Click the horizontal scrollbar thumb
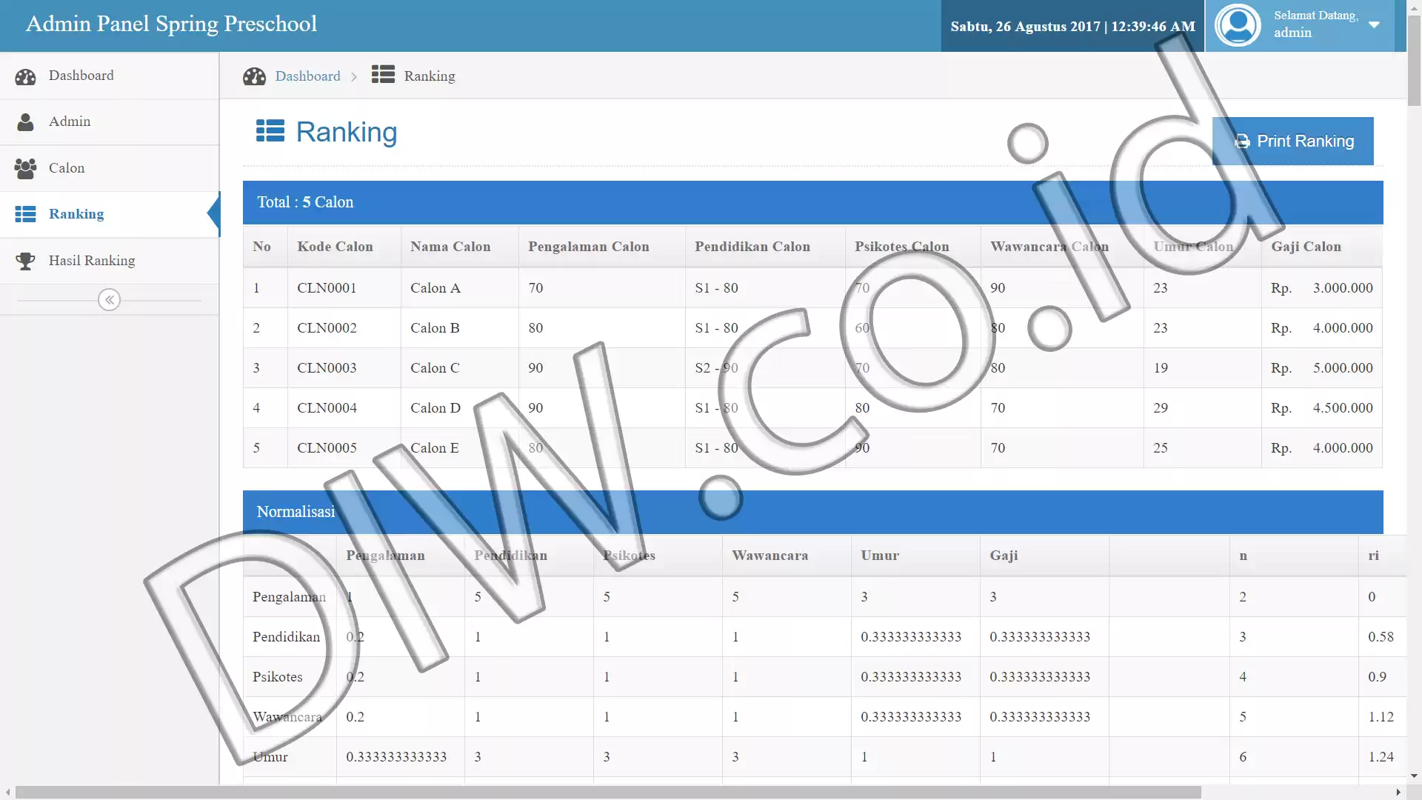1422x800 pixels. tap(608, 793)
